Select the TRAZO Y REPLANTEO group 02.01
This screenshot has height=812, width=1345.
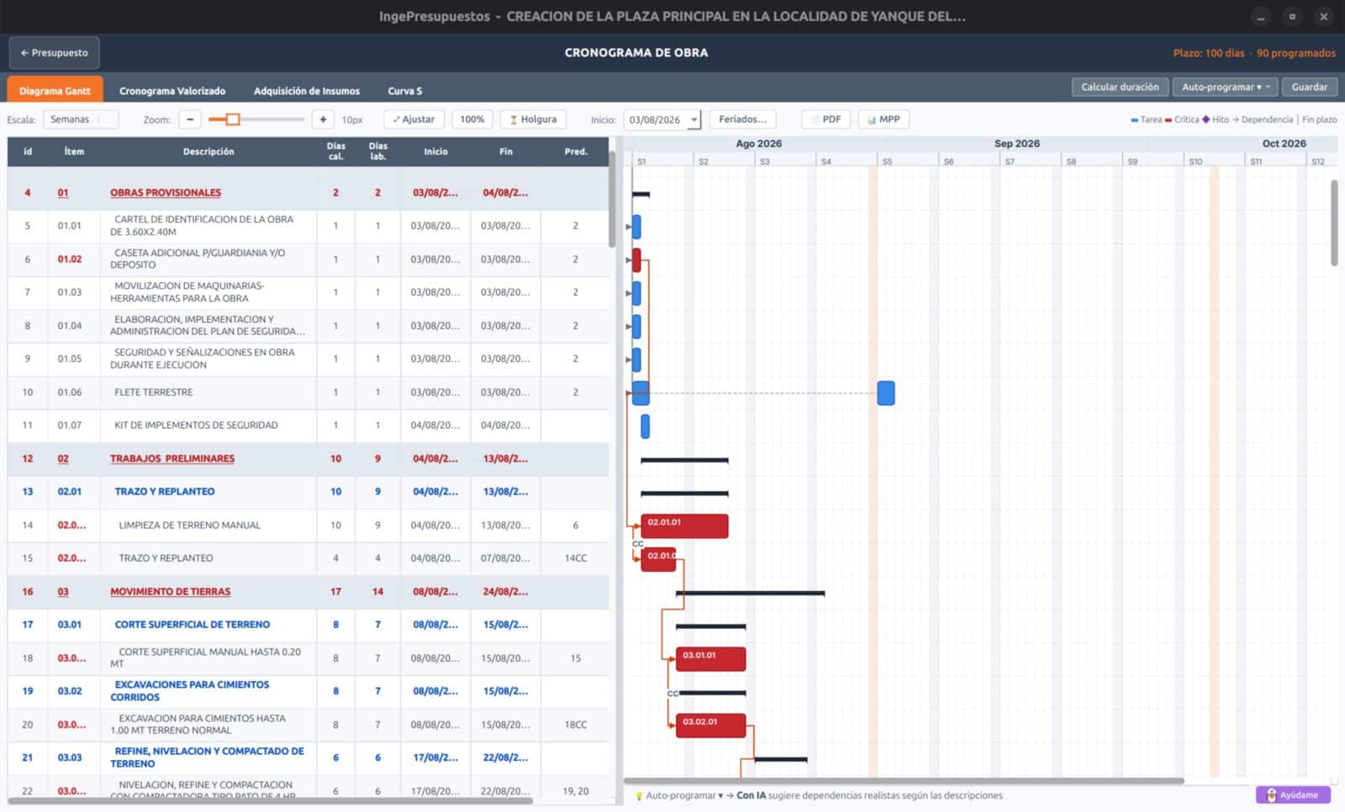(308, 492)
